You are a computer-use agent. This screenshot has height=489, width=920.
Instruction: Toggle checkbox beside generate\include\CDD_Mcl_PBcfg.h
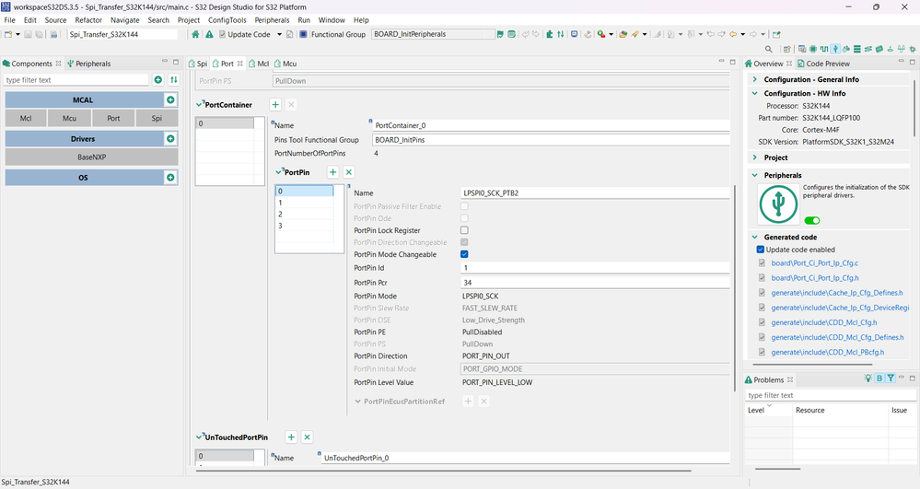click(762, 352)
